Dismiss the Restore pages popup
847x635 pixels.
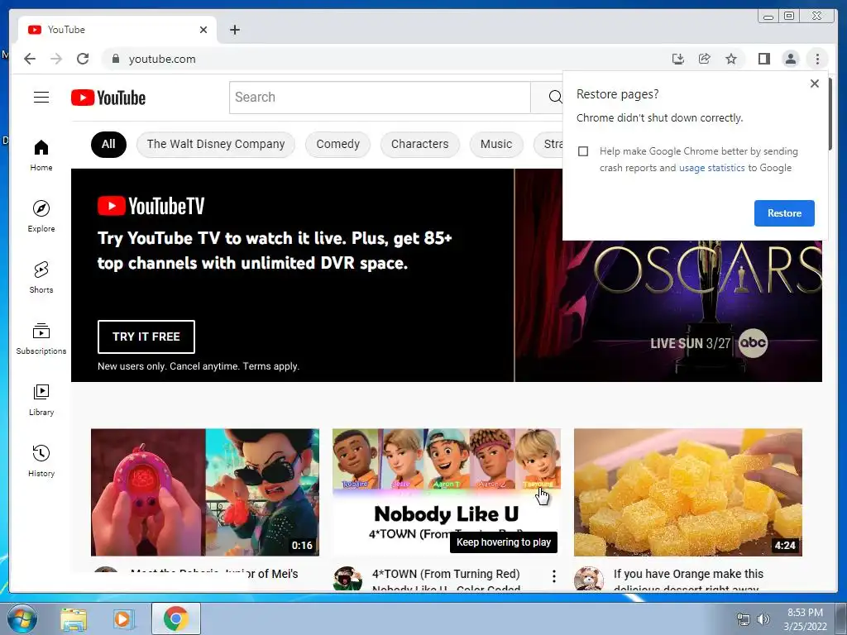tap(815, 84)
